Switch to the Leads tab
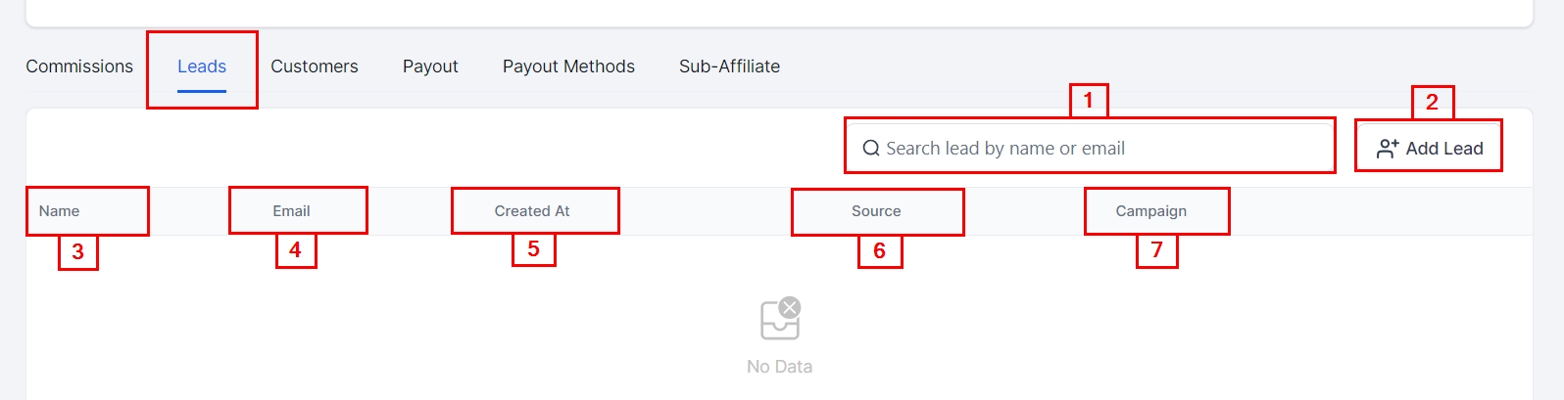Viewport: 1564px width, 400px height. click(x=202, y=67)
